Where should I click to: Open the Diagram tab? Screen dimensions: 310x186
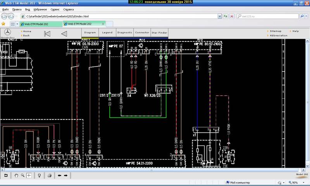coord(90,33)
